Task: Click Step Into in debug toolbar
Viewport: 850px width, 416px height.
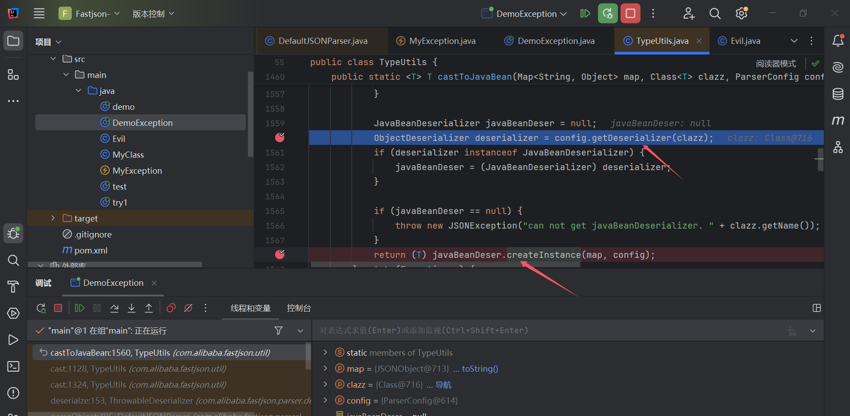Action: point(132,308)
